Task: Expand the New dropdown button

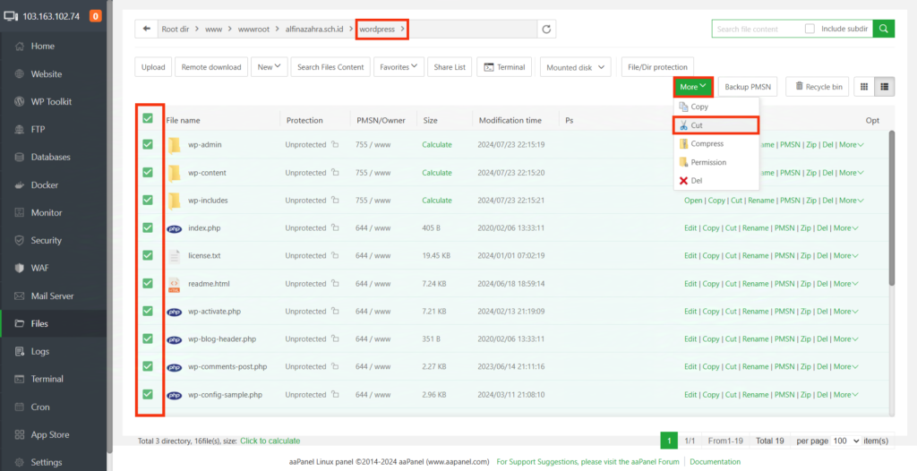Action: pyautogui.click(x=270, y=67)
